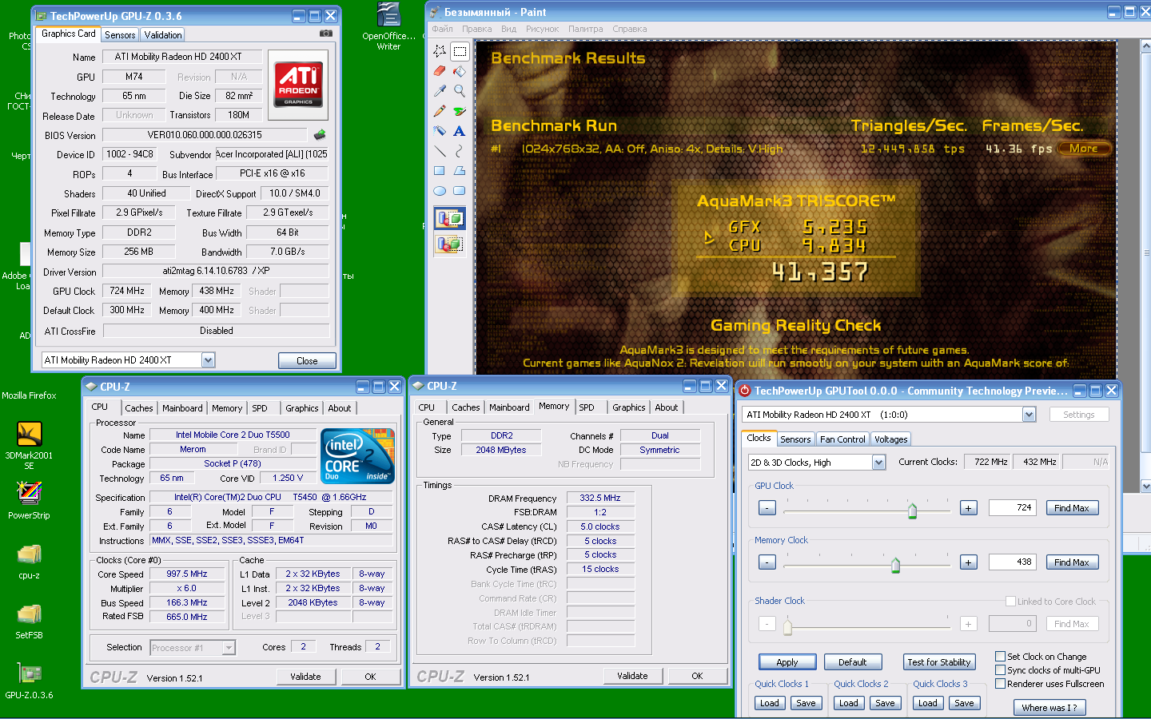Click Apply button in GPUTool

(x=787, y=662)
